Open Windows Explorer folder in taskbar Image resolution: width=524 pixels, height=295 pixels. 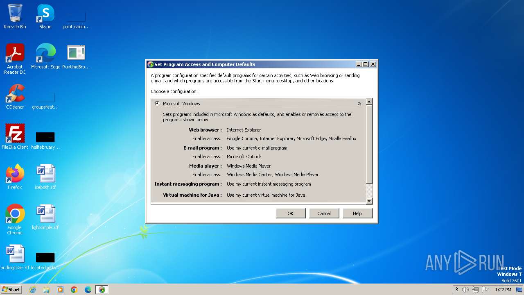(x=46, y=290)
